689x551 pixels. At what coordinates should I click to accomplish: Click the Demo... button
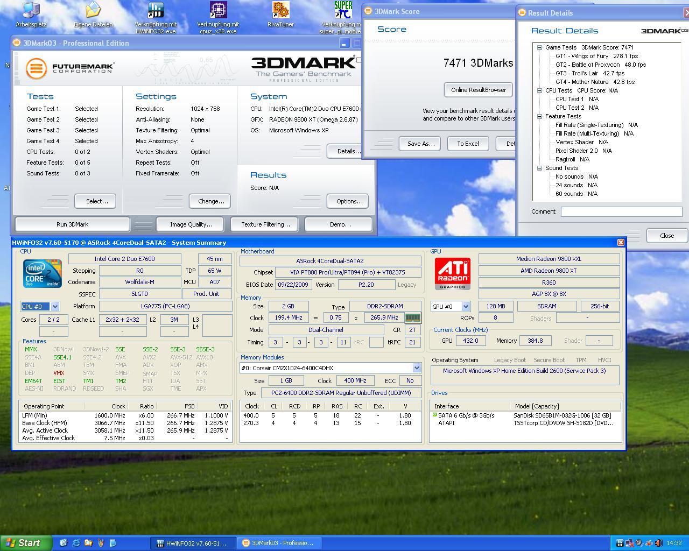(x=339, y=224)
